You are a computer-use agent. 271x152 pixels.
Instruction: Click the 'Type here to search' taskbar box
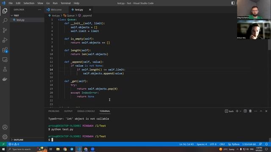(22, 149)
